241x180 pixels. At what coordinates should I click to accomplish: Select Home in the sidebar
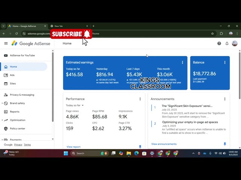pos(24,67)
